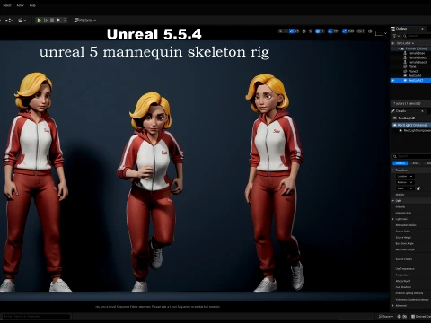The image size is (431, 323).
Task: Activate the Translate gizmo tool
Action: (286, 31)
